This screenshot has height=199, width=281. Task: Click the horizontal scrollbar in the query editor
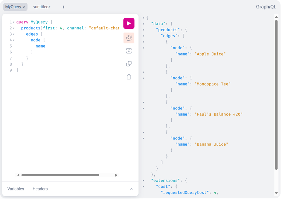click(60, 175)
